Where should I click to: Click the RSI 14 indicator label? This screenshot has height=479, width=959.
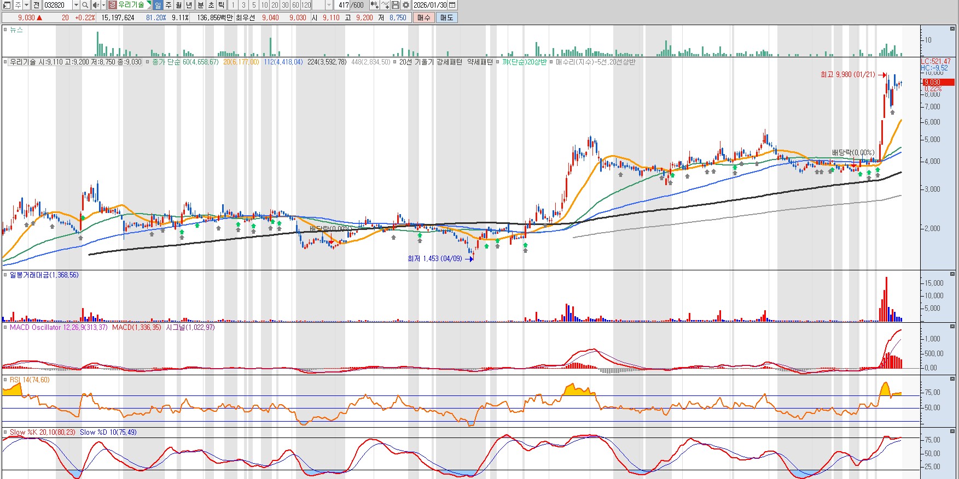tap(30, 380)
